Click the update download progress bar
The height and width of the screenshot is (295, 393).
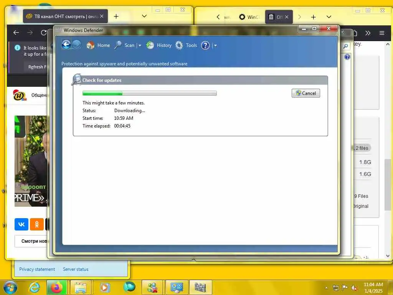click(x=150, y=93)
